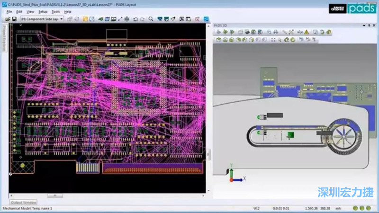This screenshot has height=213, width=379.
Task: Click the rightmost blue icon in main toolbar
Action: pos(206,19)
